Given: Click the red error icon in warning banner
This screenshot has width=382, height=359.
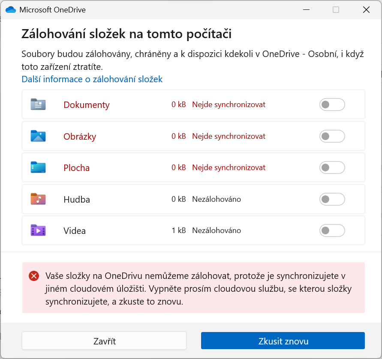Looking at the screenshot, I should pyautogui.click(x=34, y=276).
